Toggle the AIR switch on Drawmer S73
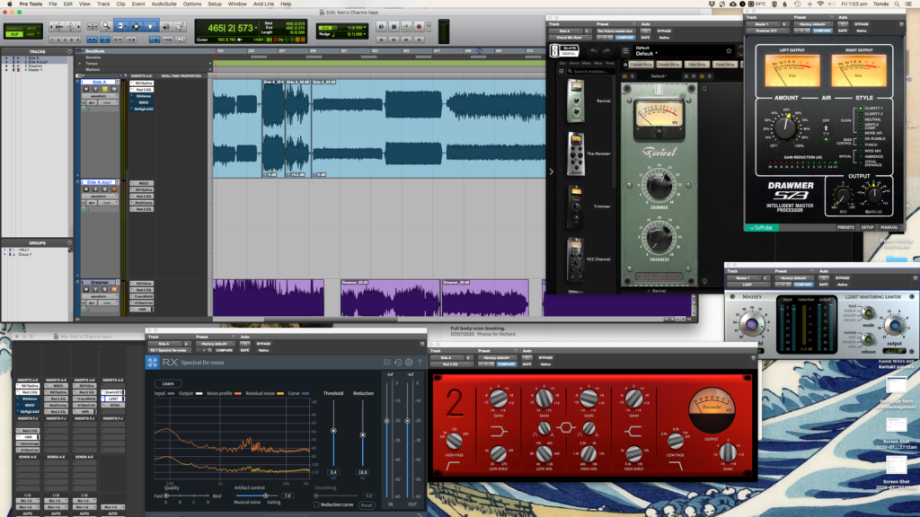 click(x=827, y=128)
